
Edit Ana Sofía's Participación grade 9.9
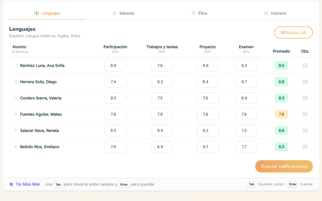click(x=115, y=66)
